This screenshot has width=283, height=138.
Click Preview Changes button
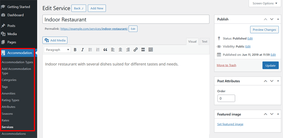(x=264, y=30)
